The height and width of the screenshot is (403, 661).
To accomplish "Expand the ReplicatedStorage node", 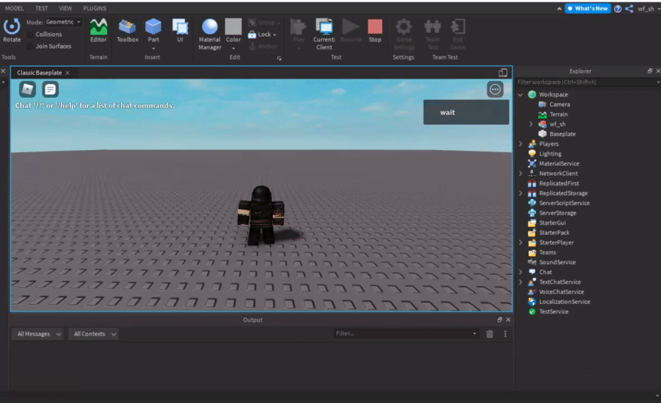I will point(520,193).
